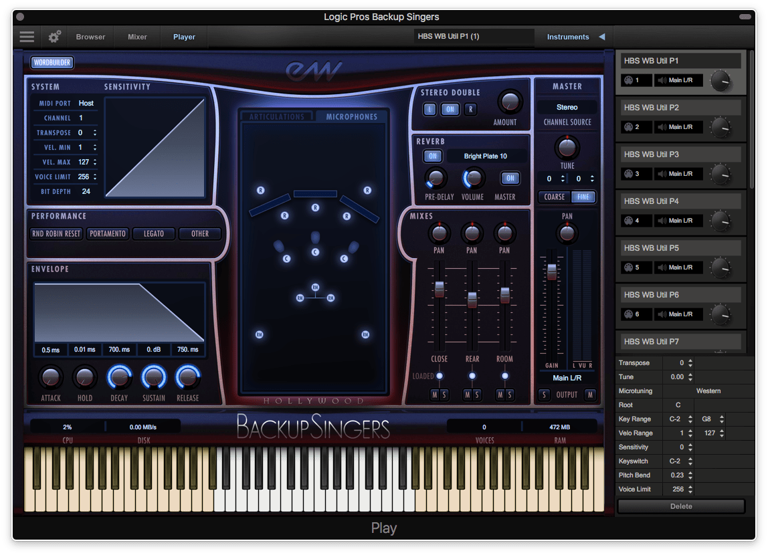Click the RND ROBIN RESET button
The height and width of the screenshot is (555, 768).
(x=56, y=234)
